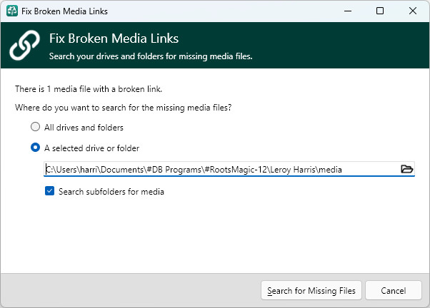
Task: Click the "Fix Broken Media Links" header title
Action: pyautogui.click(x=114, y=38)
